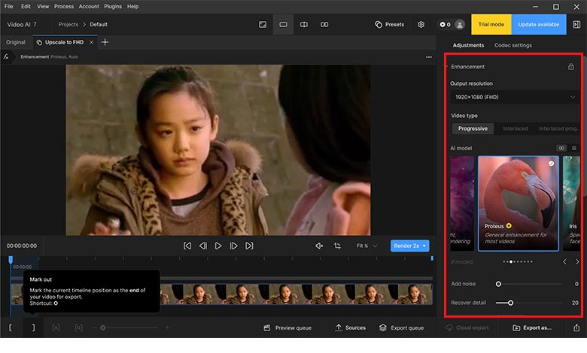Image resolution: width=587 pixels, height=353 pixels.
Task: Open the settings gear icon
Action: coord(421,24)
